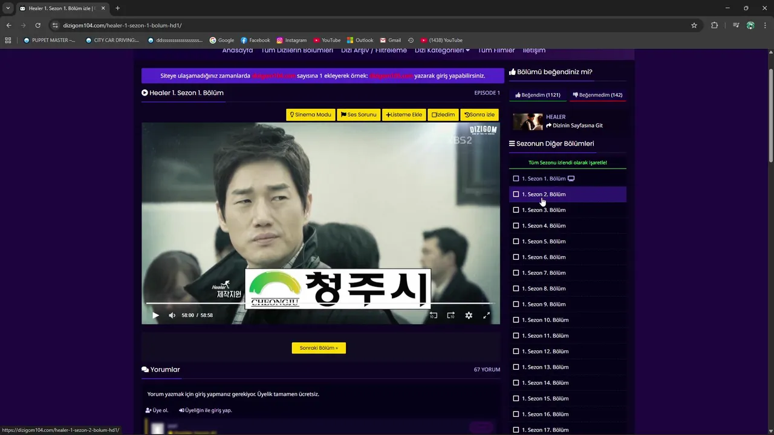Open the Healer series thumbnail

528,121
